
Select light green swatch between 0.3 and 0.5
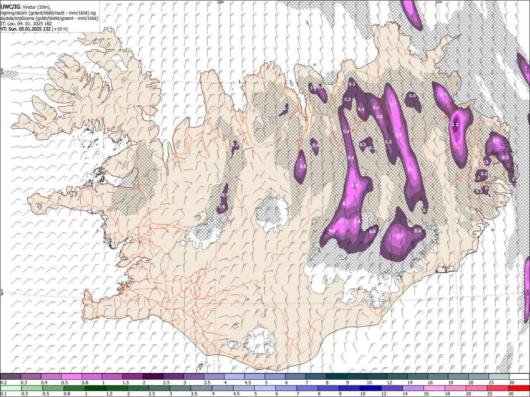(x=32, y=388)
